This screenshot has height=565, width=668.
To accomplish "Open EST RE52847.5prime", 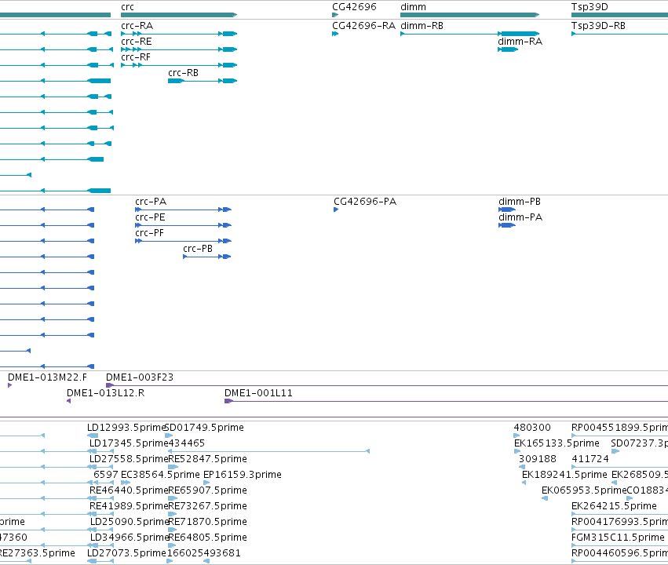I will [x=207, y=459].
